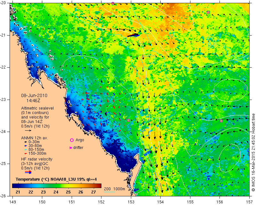Click the blue 30-80m legend arrow
256x205 pixels.
point(26,146)
